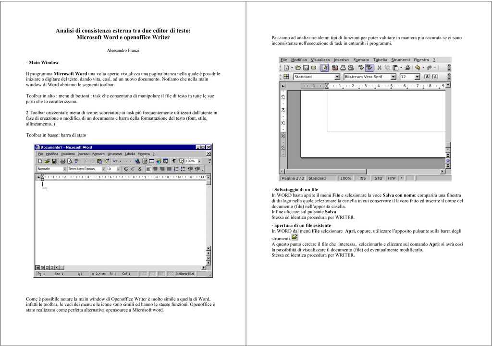Toggle center alignment in Word toolbar
Image resolution: width=492 pixels, height=347 pixels.
(155, 169)
